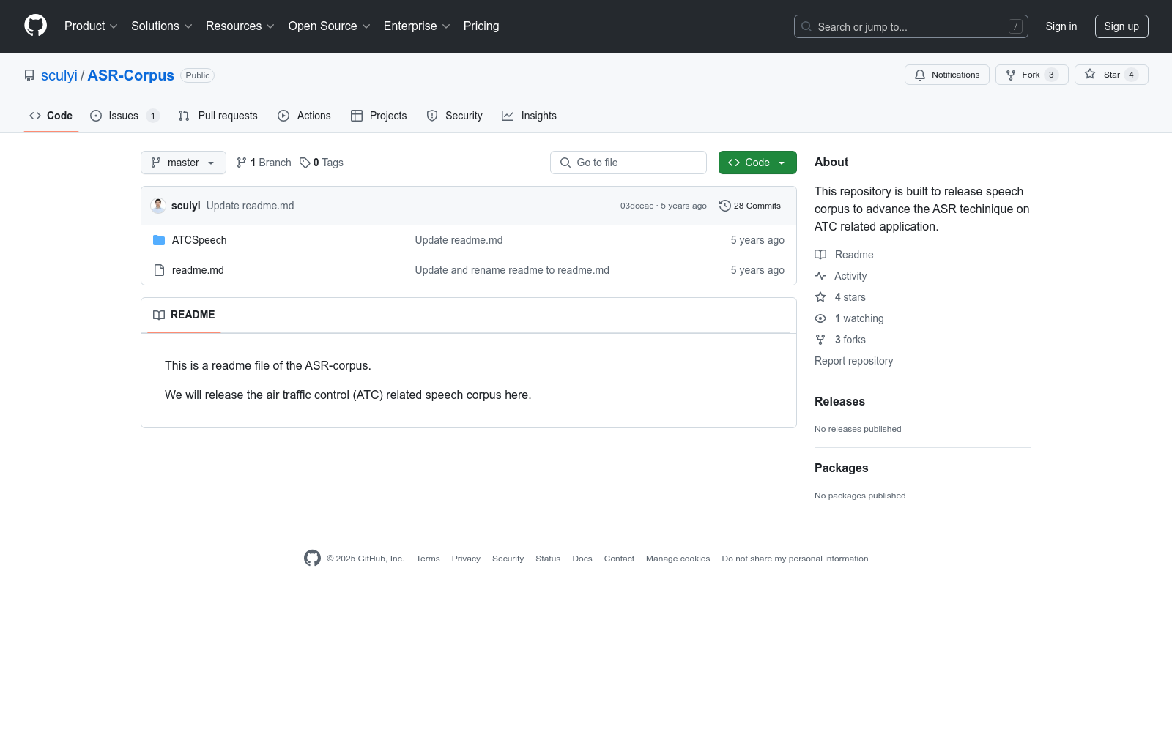1172x732 pixels.
Task: Click Do not share my personal information
Action: (x=795, y=559)
